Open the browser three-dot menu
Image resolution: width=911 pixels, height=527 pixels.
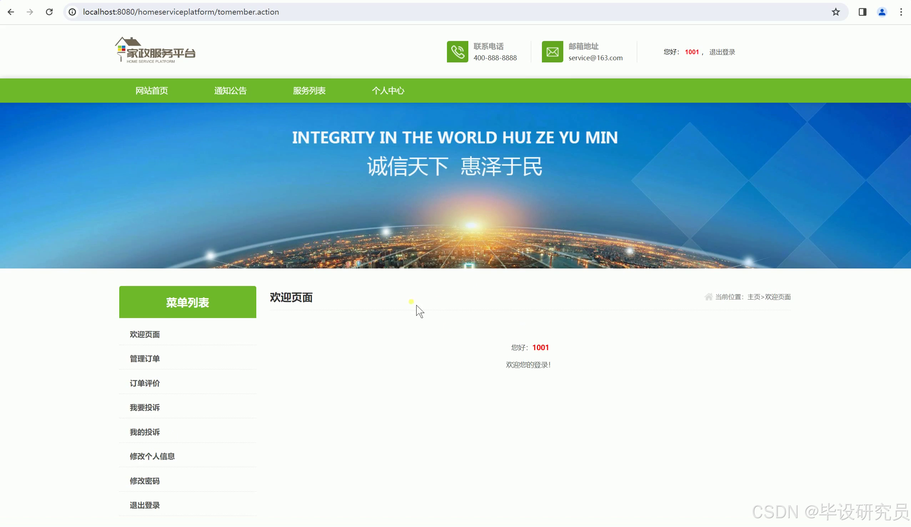coord(901,12)
